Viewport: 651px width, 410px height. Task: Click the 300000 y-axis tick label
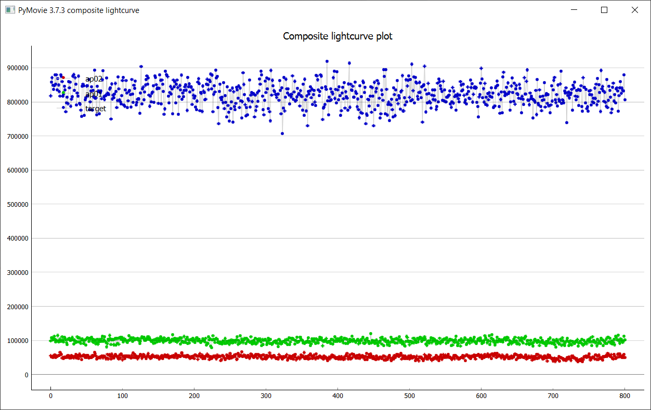[x=17, y=272]
